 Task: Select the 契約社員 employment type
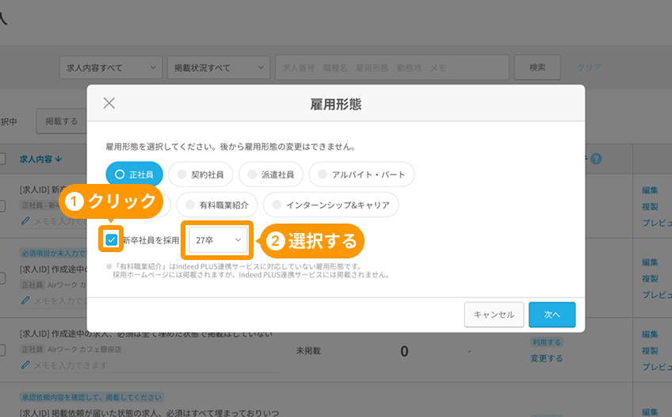(x=200, y=174)
